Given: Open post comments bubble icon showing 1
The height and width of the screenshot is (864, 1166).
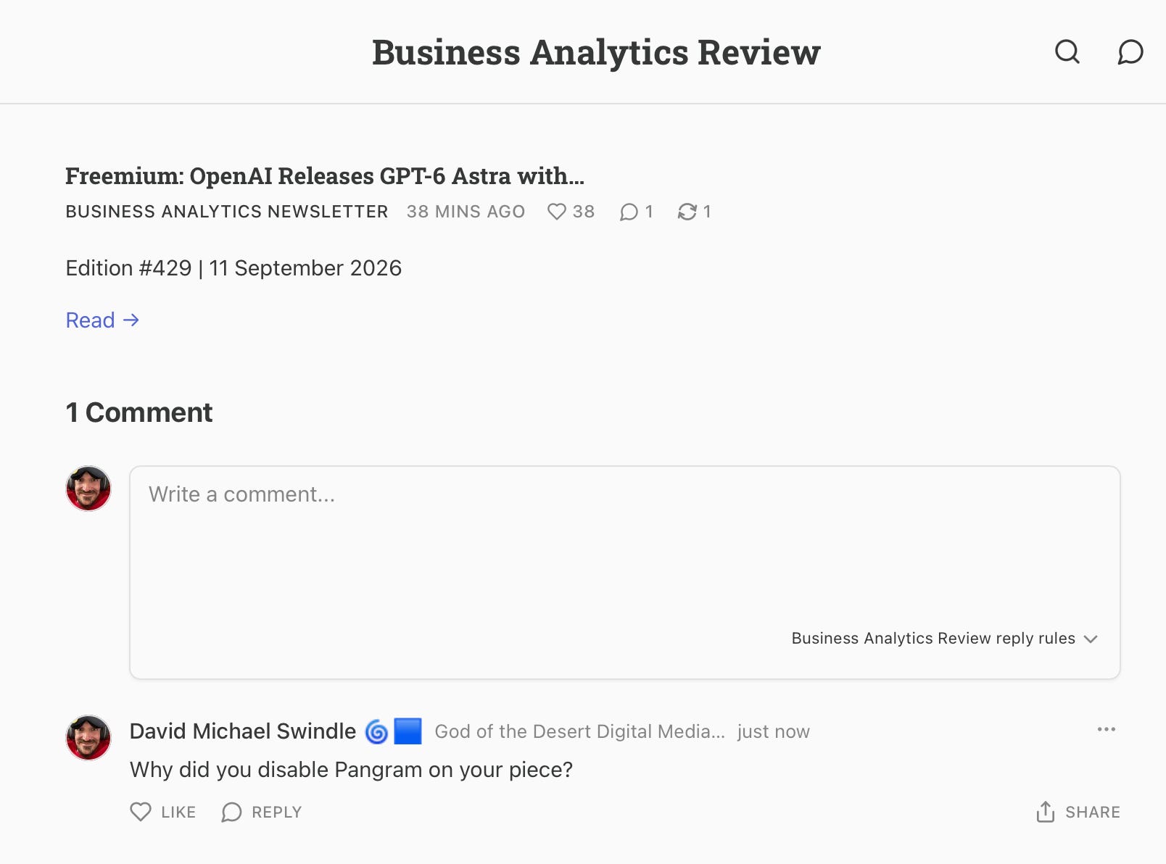Looking at the screenshot, I should [x=629, y=212].
